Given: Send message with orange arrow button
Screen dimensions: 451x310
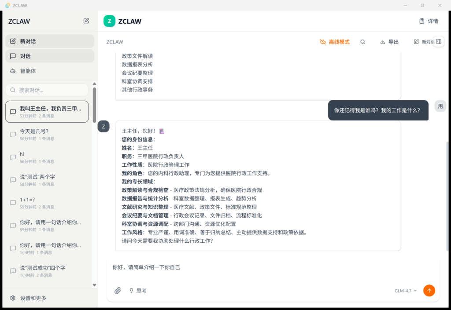Looking at the screenshot, I should [429, 291].
